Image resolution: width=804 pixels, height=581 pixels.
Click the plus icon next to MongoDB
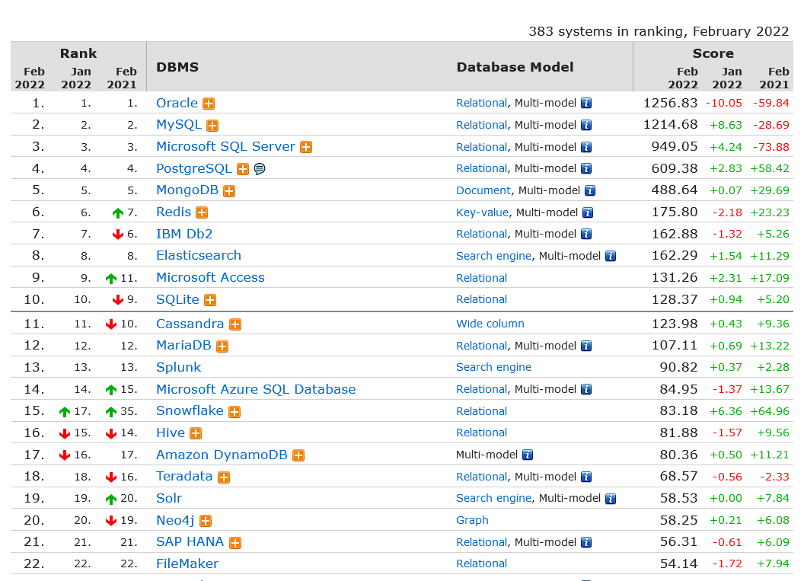pyautogui.click(x=229, y=191)
